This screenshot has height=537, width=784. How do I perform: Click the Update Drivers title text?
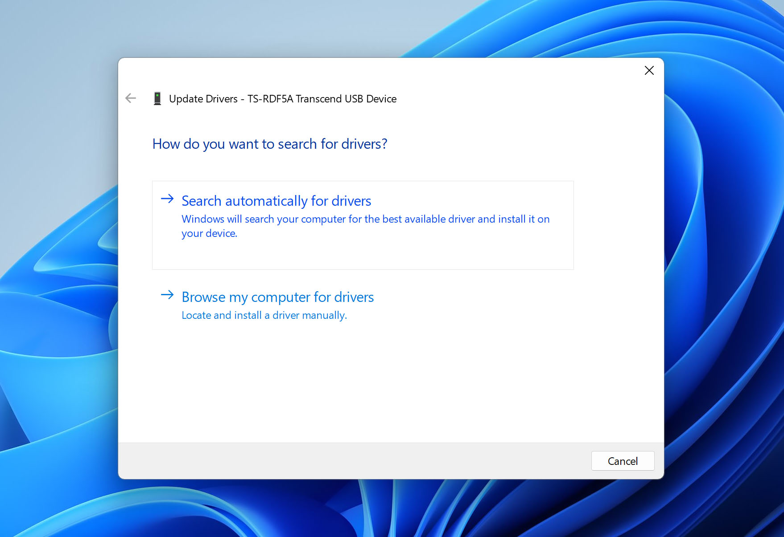(x=283, y=98)
